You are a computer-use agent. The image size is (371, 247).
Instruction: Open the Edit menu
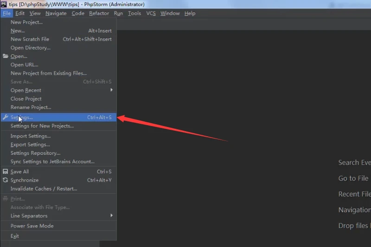(x=20, y=13)
